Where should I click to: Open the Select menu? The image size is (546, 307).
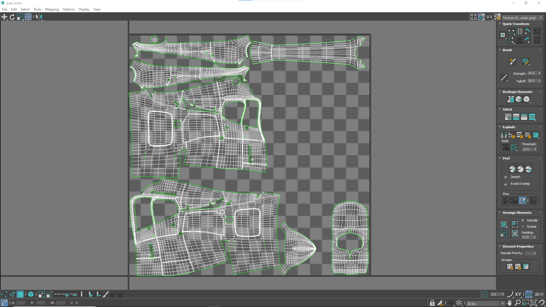[25, 9]
